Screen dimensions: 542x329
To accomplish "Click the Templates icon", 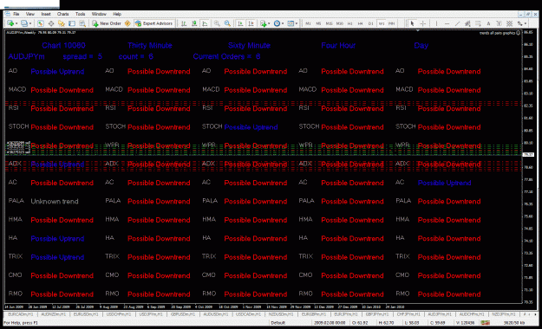I will point(291,23).
